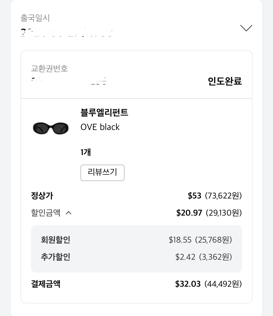This screenshot has width=273, height=316.
Task: Open the black sunglasses product thumbnail
Action: (x=51, y=128)
